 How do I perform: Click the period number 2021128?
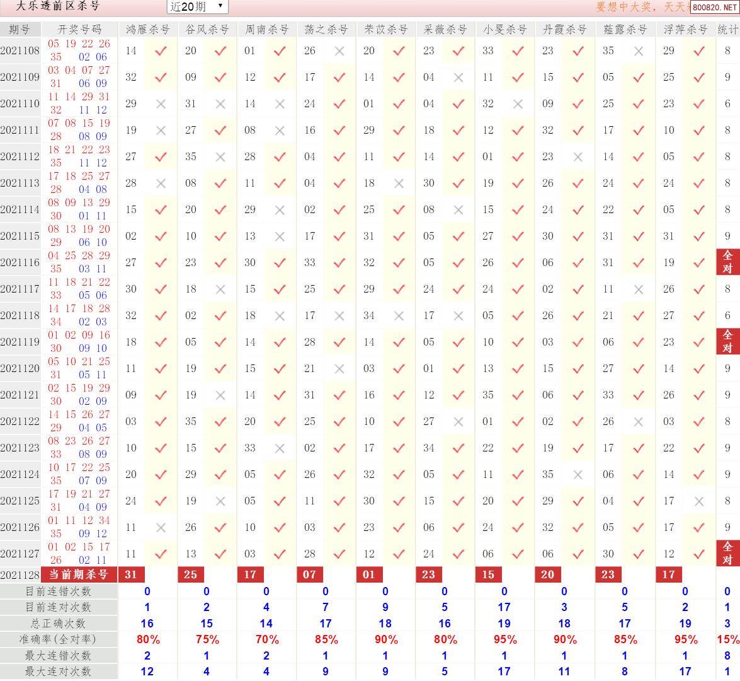(x=20, y=575)
